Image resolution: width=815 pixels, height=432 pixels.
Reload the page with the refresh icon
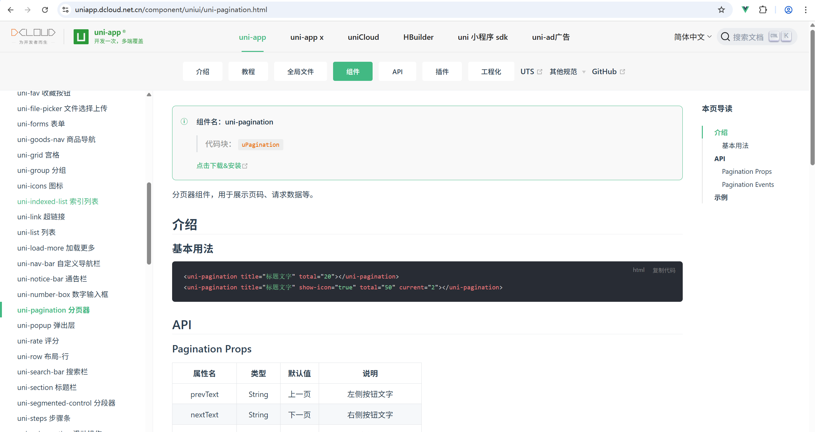(x=45, y=10)
